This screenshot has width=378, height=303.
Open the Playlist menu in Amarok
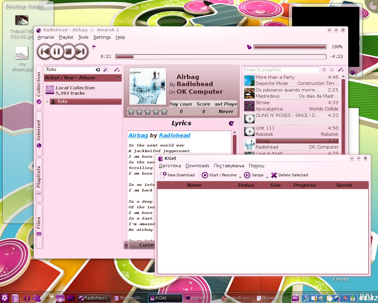(x=66, y=37)
